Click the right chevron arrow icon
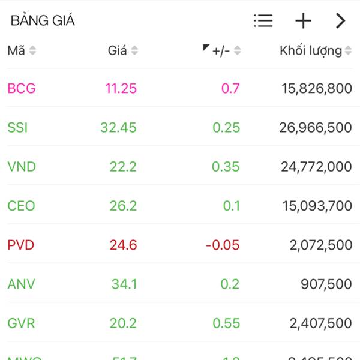 (340, 21)
